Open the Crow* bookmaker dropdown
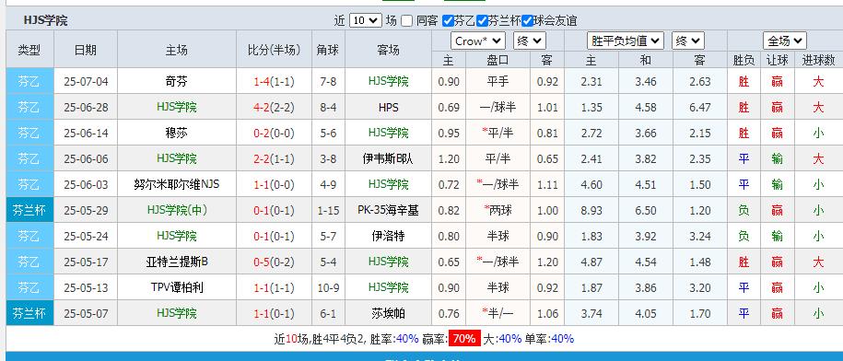Viewport: 843px width, 361px height. tap(478, 41)
